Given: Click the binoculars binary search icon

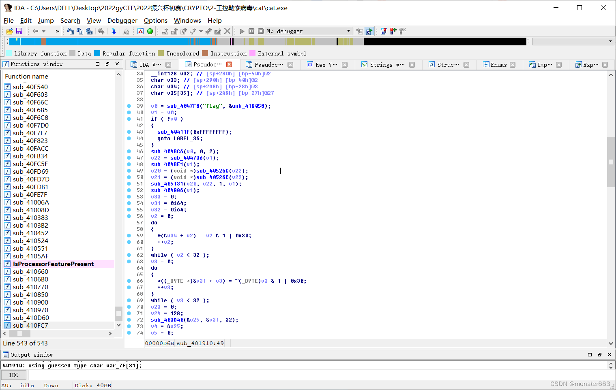Looking at the screenshot, I should pyautogui.click(x=90, y=31).
